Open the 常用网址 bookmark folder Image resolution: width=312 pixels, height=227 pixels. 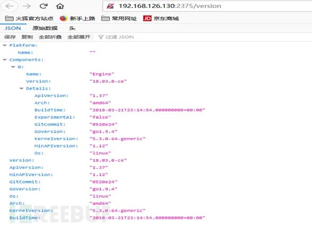coord(119,19)
